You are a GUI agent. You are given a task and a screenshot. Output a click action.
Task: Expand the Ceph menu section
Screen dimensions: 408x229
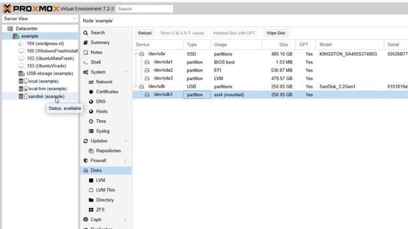point(126,219)
